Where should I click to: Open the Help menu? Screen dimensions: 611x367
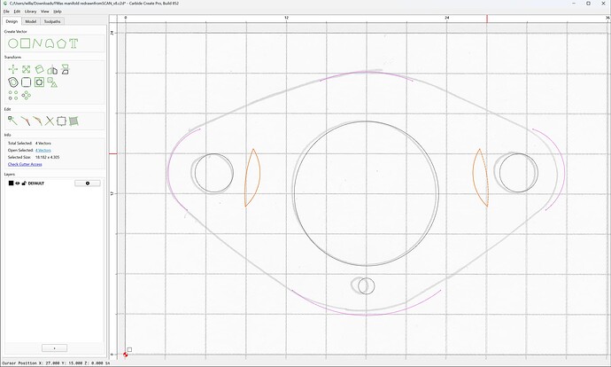[58, 12]
